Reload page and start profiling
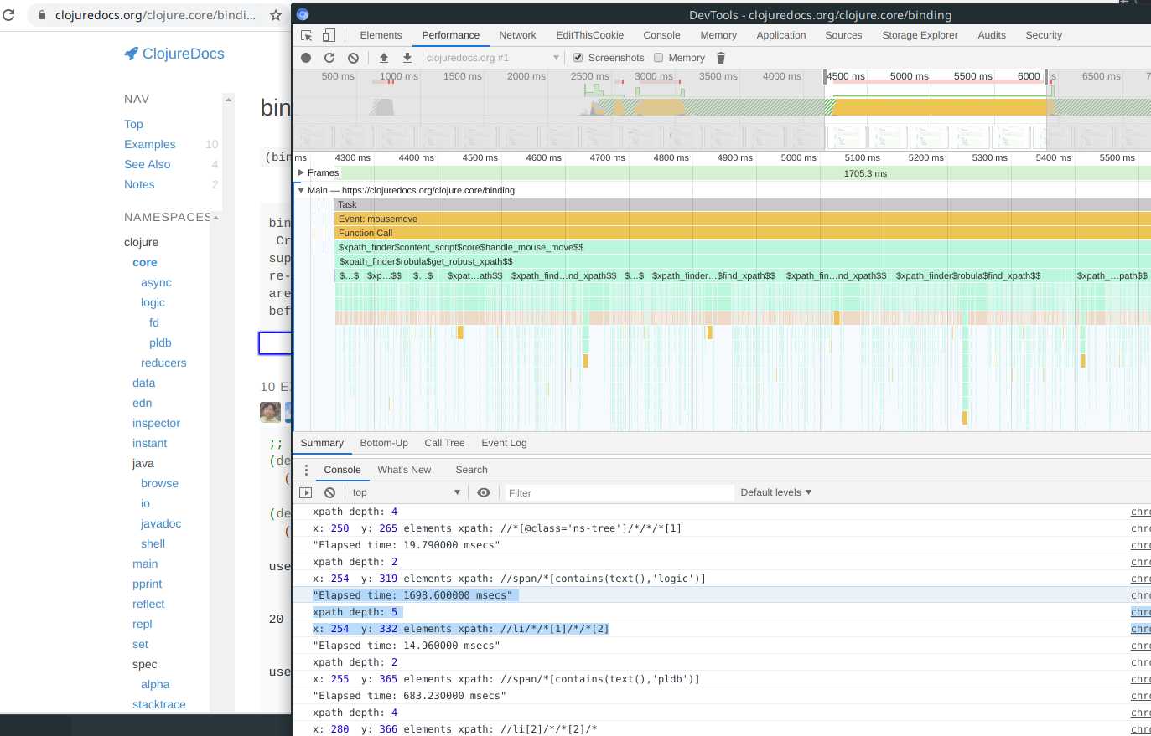Image resolution: width=1151 pixels, height=736 pixels. pos(329,58)
